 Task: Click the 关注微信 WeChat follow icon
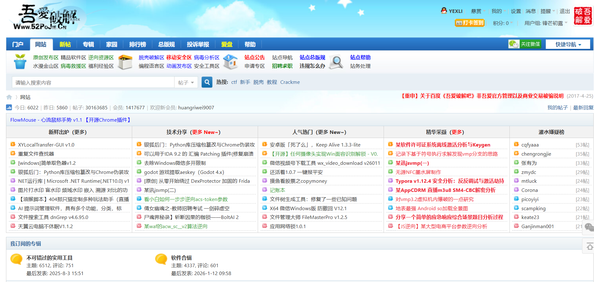pyautogui.click(x=525, y=44)
